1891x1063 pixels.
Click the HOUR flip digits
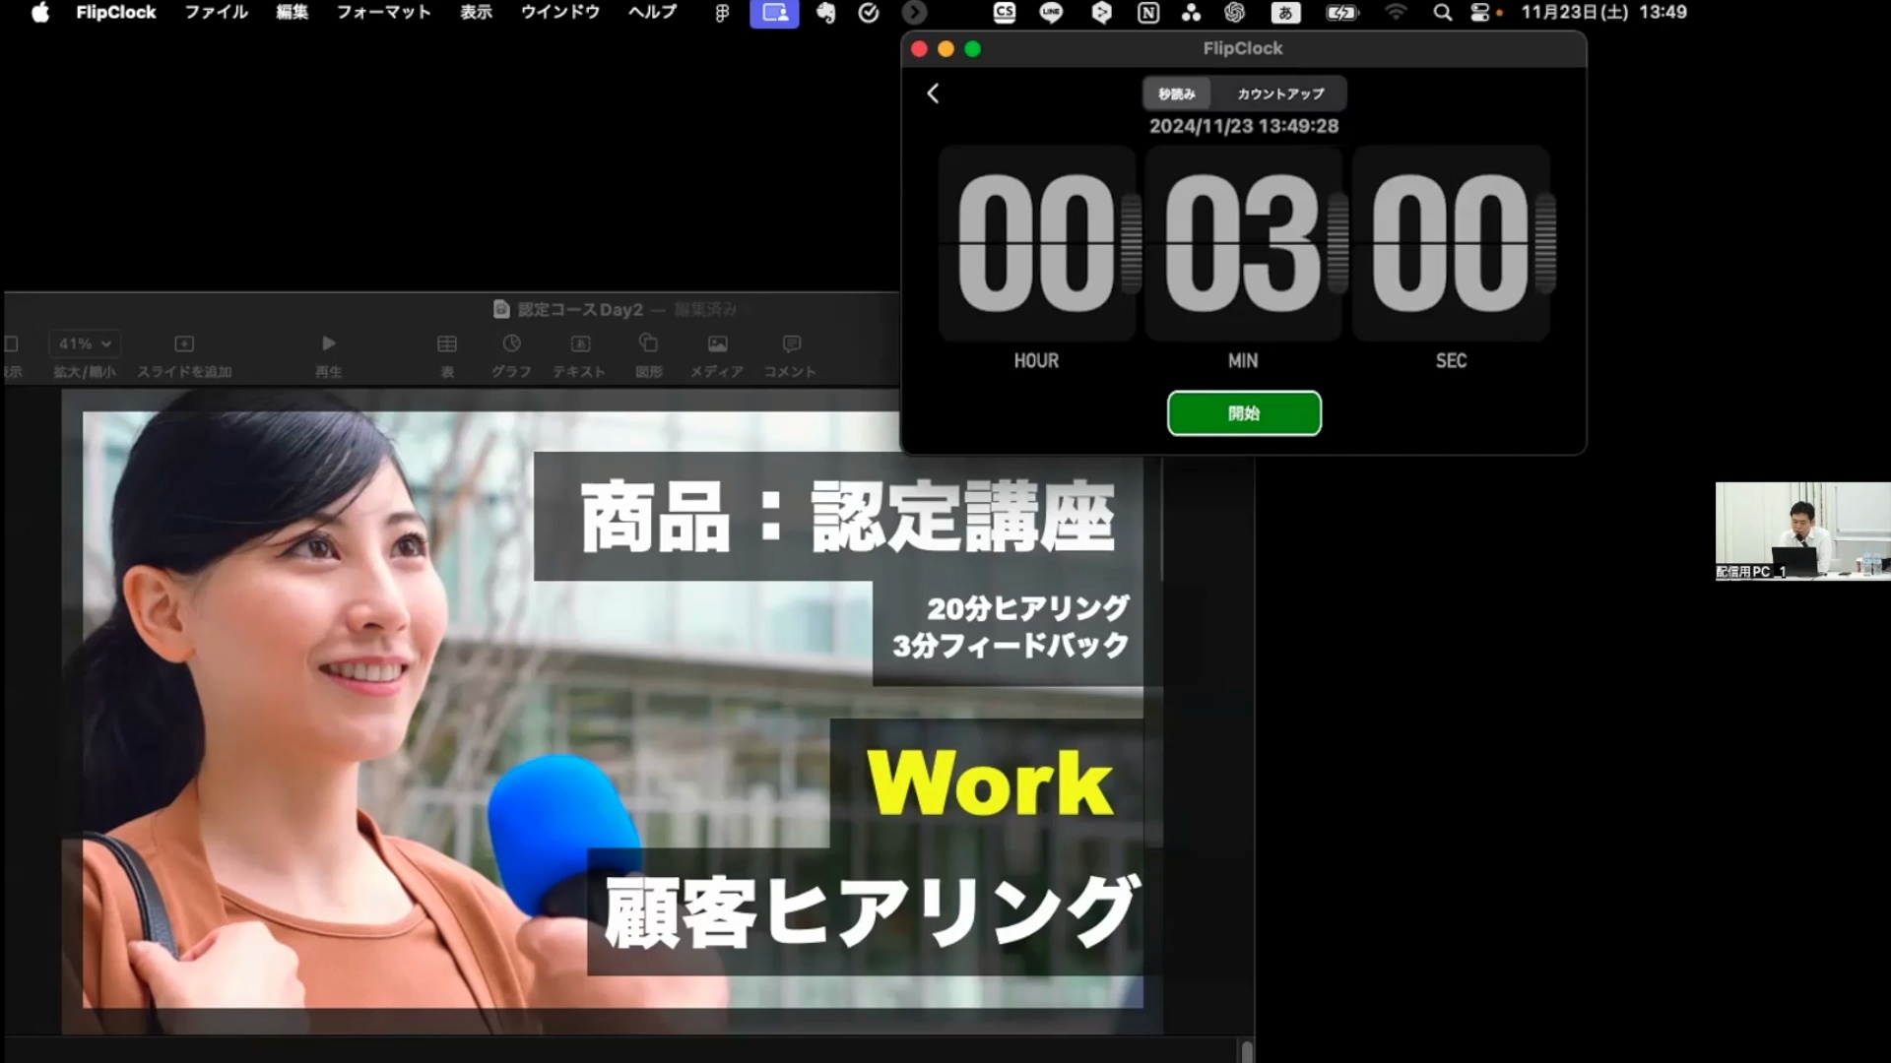(1036, 243)
